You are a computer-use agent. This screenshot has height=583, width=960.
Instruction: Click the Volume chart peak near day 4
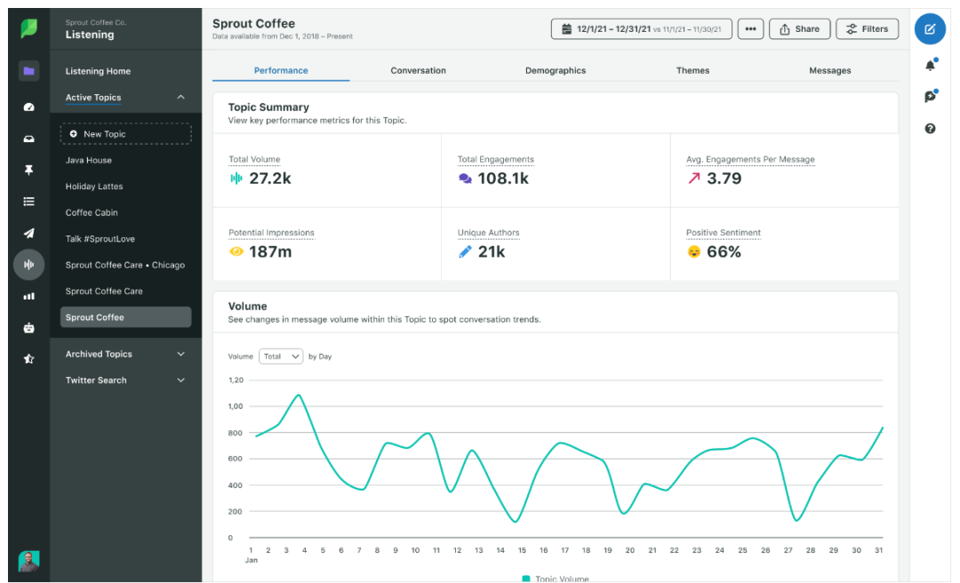(299, 395)
